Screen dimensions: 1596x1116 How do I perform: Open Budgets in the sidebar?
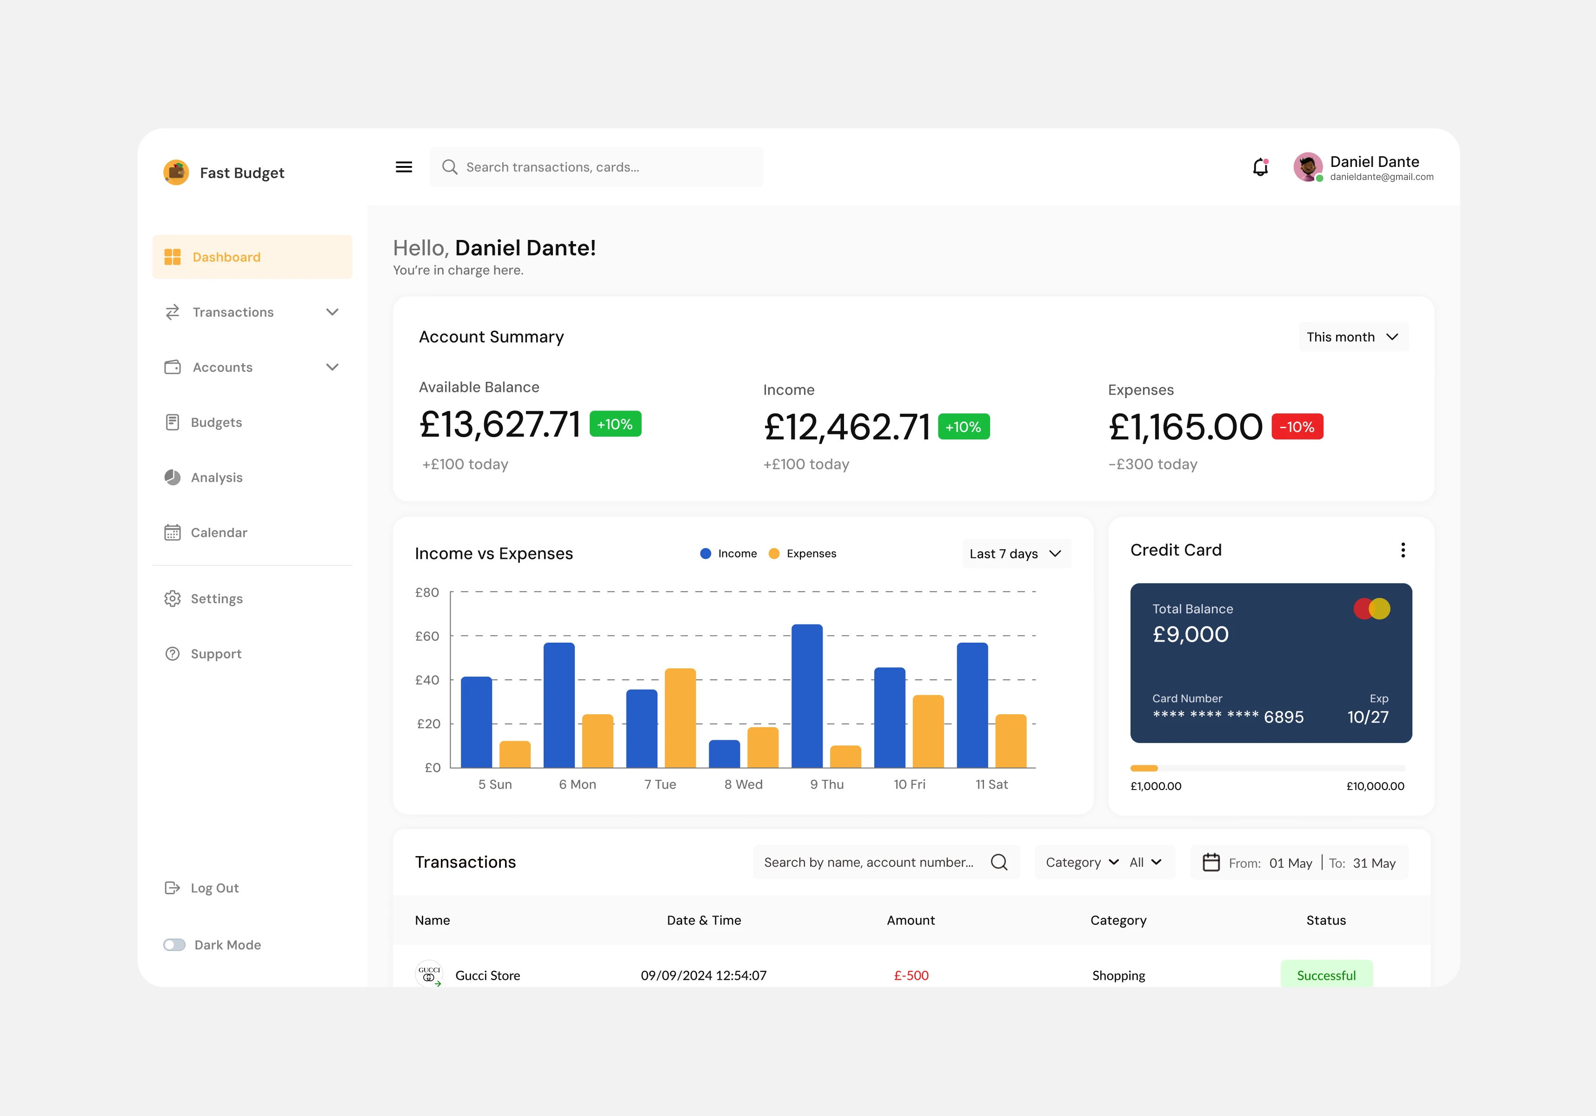click(216, 423)
